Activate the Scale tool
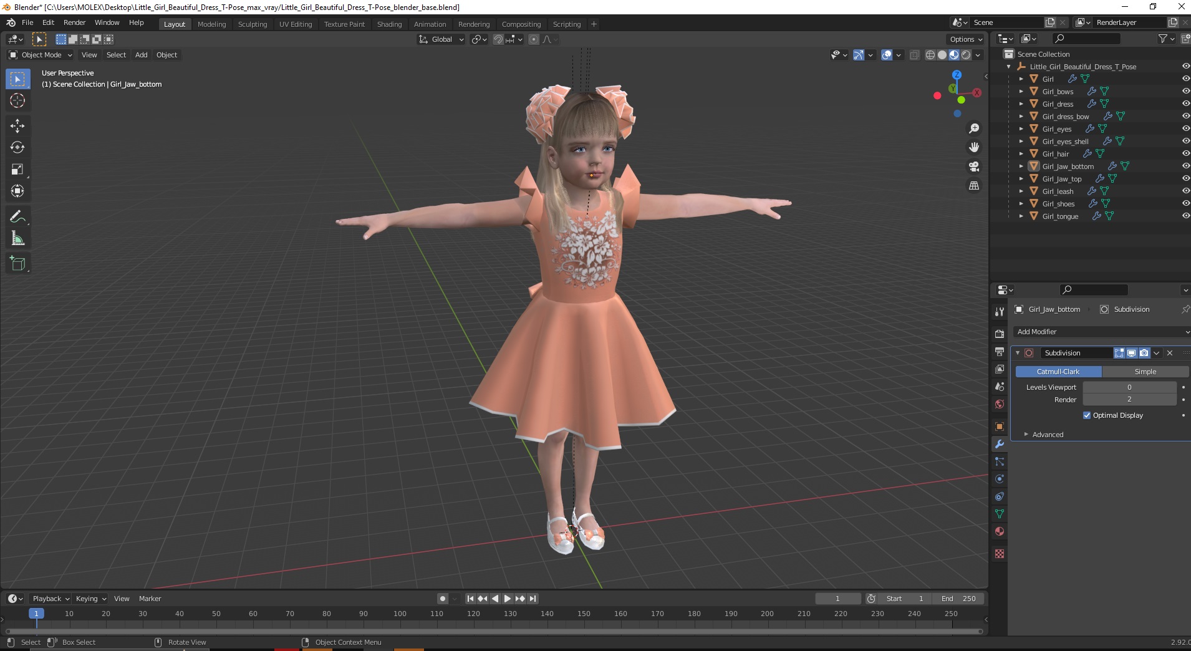This screenshot has width=1191, height=651. 17,170
